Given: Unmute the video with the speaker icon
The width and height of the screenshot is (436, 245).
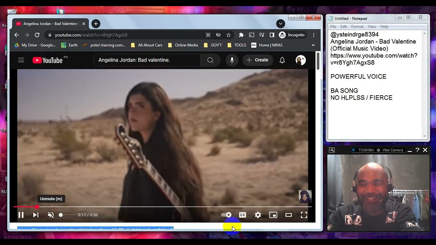Looking at the screenshot, I should 51,215.
